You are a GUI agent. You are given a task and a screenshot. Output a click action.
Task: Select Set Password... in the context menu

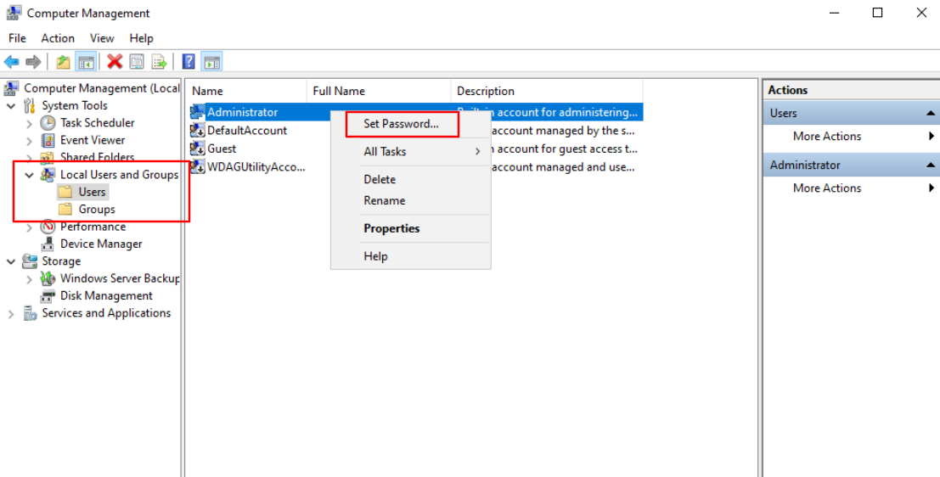pyautogui.click(x=401, y=124)
